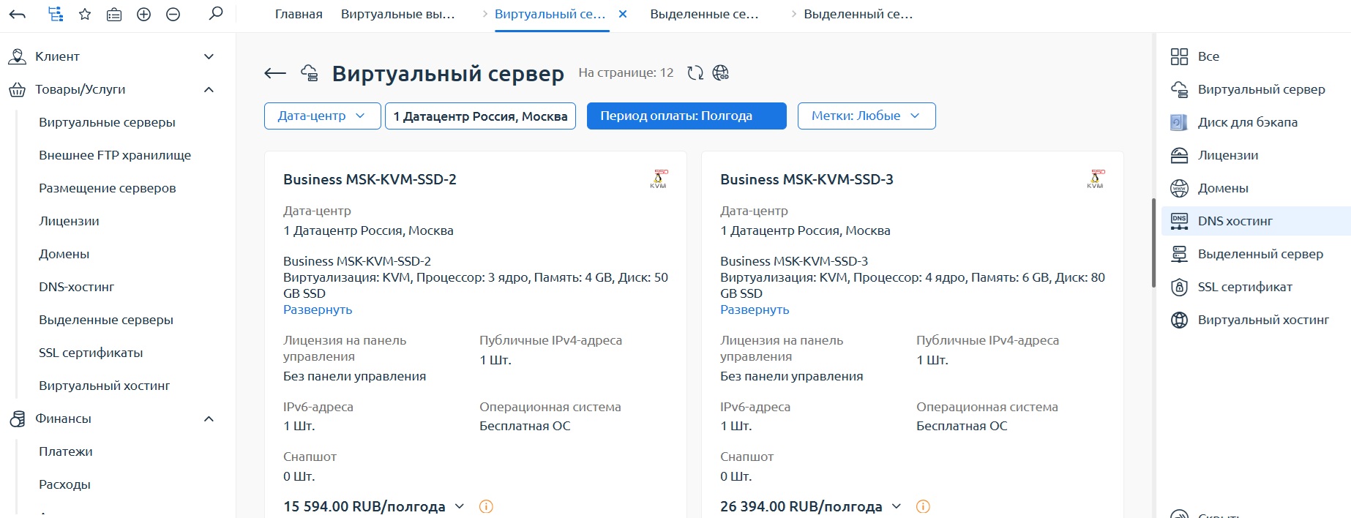Click the minus circle icon in toolbar
The height and width of the screenshot is (518, 1351).
pyautogui.click(x=173, y=14)
